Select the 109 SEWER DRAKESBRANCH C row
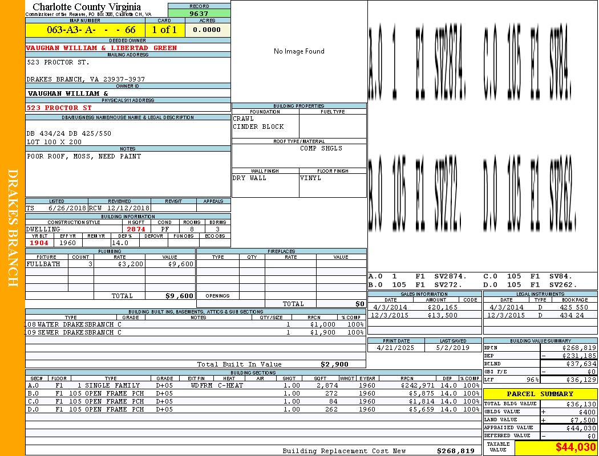This screenshot has height=456, width=599. pyautogui.click(x=195, y=332)
